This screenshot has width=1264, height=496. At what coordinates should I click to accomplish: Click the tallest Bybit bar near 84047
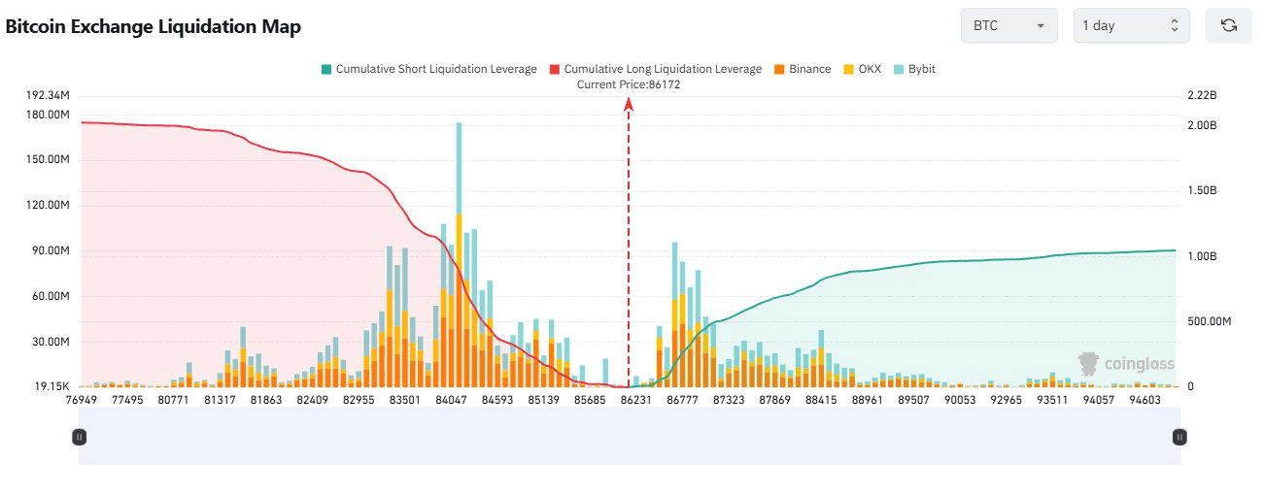pos(459,165)
